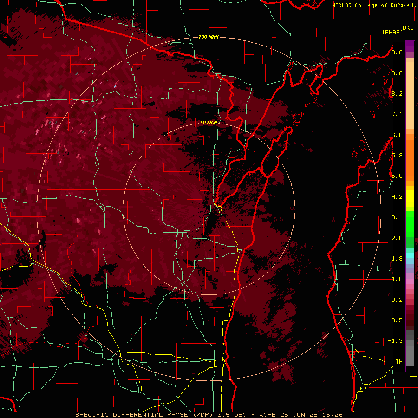Pick the peach segment of the color bar
This screenshot has width=418, height=418.
point(410,93)
